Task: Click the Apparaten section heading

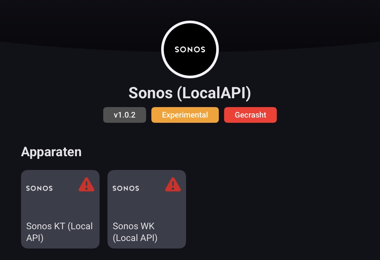Action: coord(51,152)
